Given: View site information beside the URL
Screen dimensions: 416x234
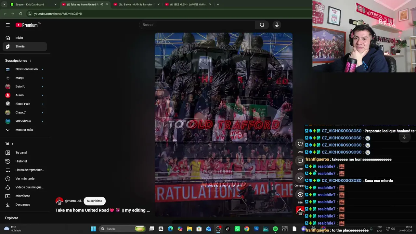Looking at the screenshot, I should (x=30, y=14).
